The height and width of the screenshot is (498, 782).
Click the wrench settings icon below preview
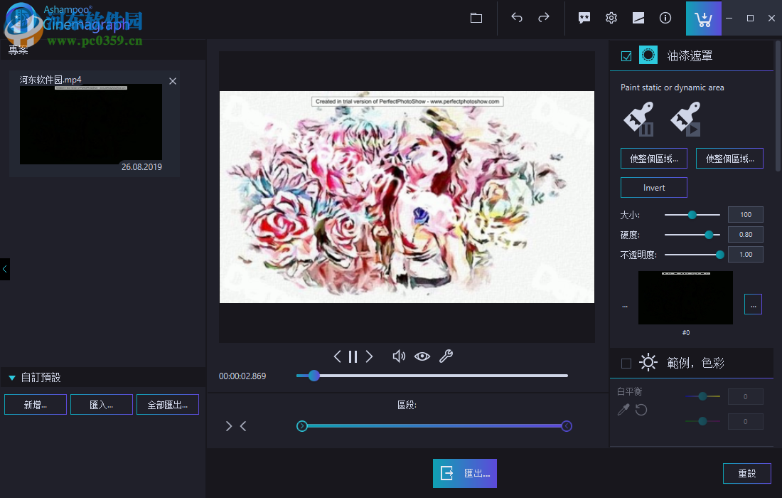click(446, 356)
